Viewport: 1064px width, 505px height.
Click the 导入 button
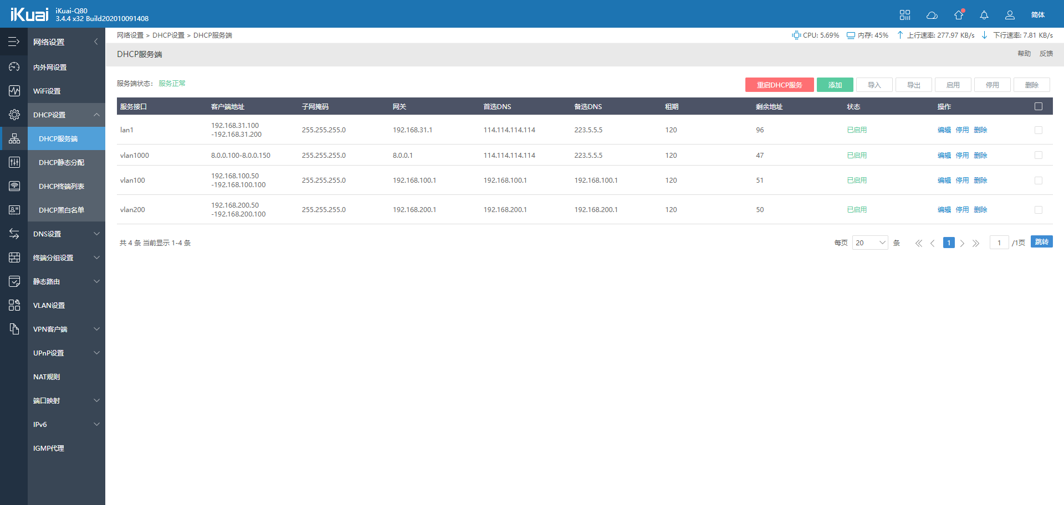tap(874, 85)
